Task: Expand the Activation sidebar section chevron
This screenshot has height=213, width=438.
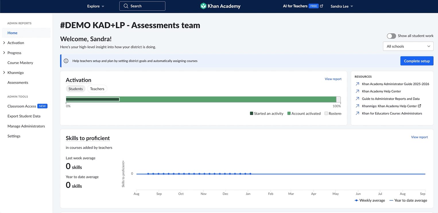Action: click(x=4, y=43)
